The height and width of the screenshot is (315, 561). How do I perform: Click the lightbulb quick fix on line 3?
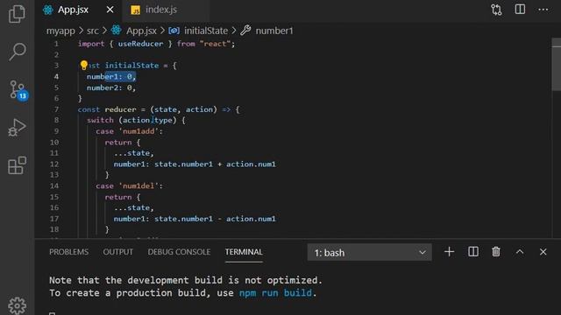pyautogui.click(x=84, y=65)
